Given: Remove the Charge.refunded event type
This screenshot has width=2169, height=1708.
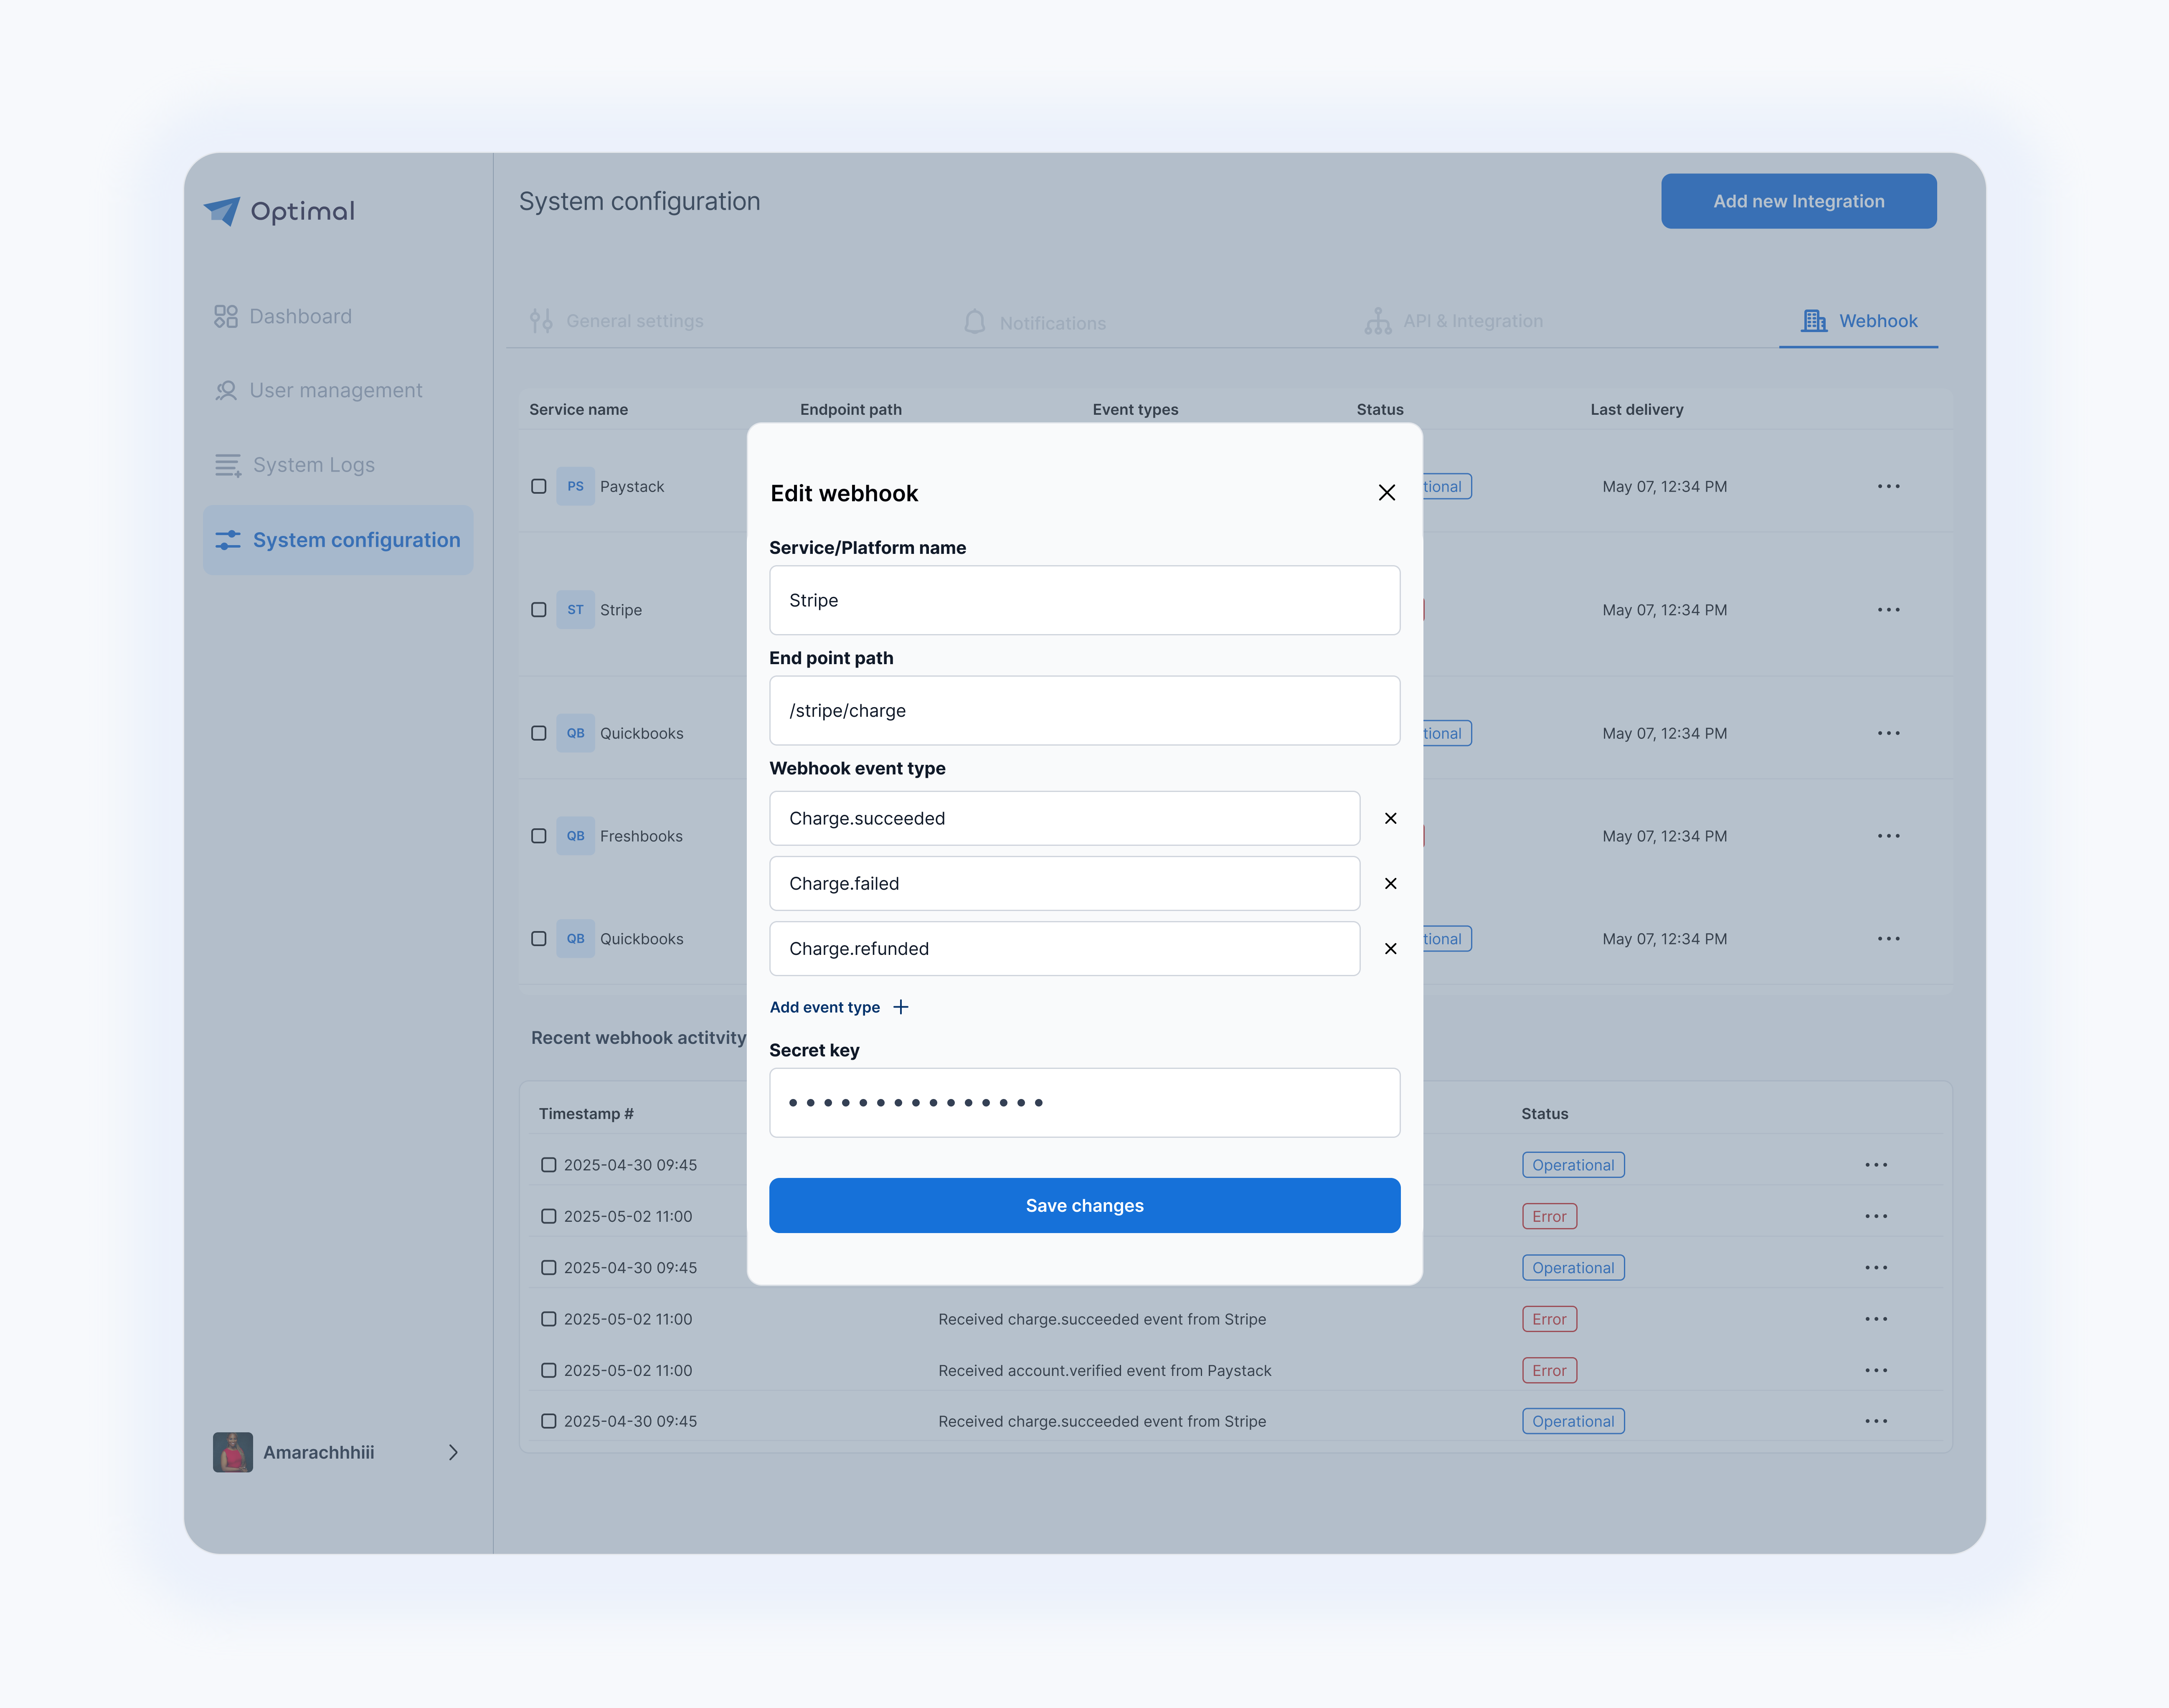Looking at the screenshot, I should click(x=1390, y=948).
